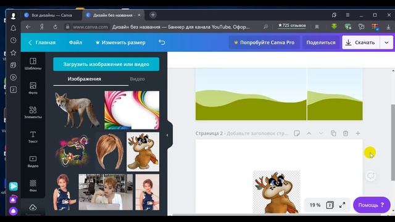Select the colorful swirl frame thumbnail
395x222 pixels.
tap(131, 110)
